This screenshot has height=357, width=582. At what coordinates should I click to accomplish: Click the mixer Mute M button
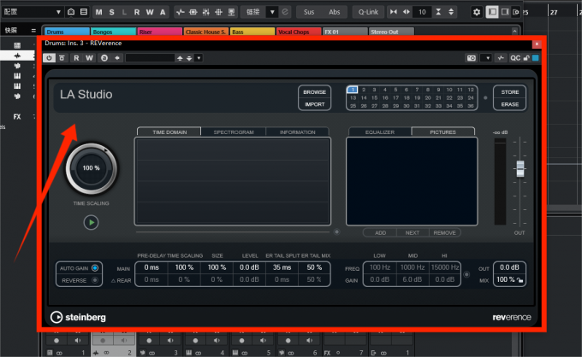click(98, 12)
